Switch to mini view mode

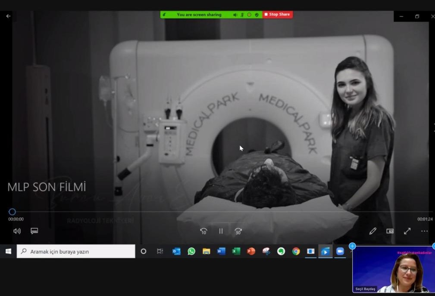tap(390, 231)
